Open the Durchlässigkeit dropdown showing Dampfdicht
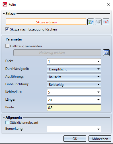This screenshot has width=113, height=144. pyautogui.click(x=74, y=69)
